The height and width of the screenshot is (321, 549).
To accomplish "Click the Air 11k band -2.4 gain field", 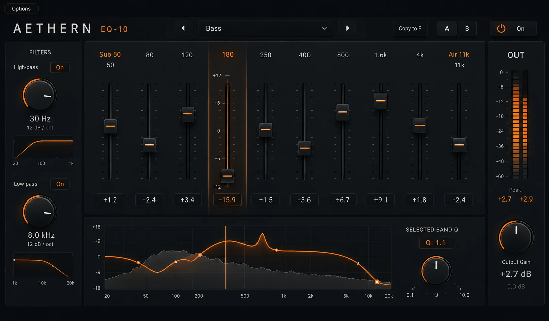I will coord(459,200).
